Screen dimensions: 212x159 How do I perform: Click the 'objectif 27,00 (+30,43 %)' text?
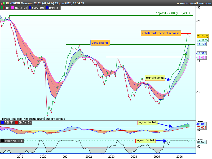click(x=174, y=13)
